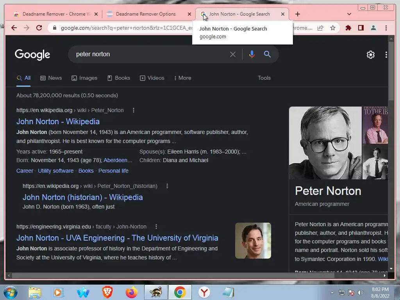Expand the More search filters menu
The width and height of the screenshot is (400, 300).
point(183,78)
